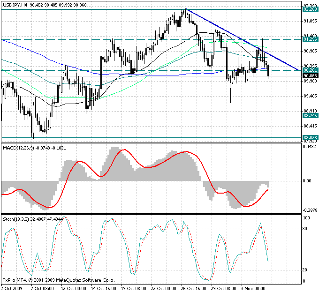
Task: Click the last candlestick near 90.068
Action: (268, 71)
